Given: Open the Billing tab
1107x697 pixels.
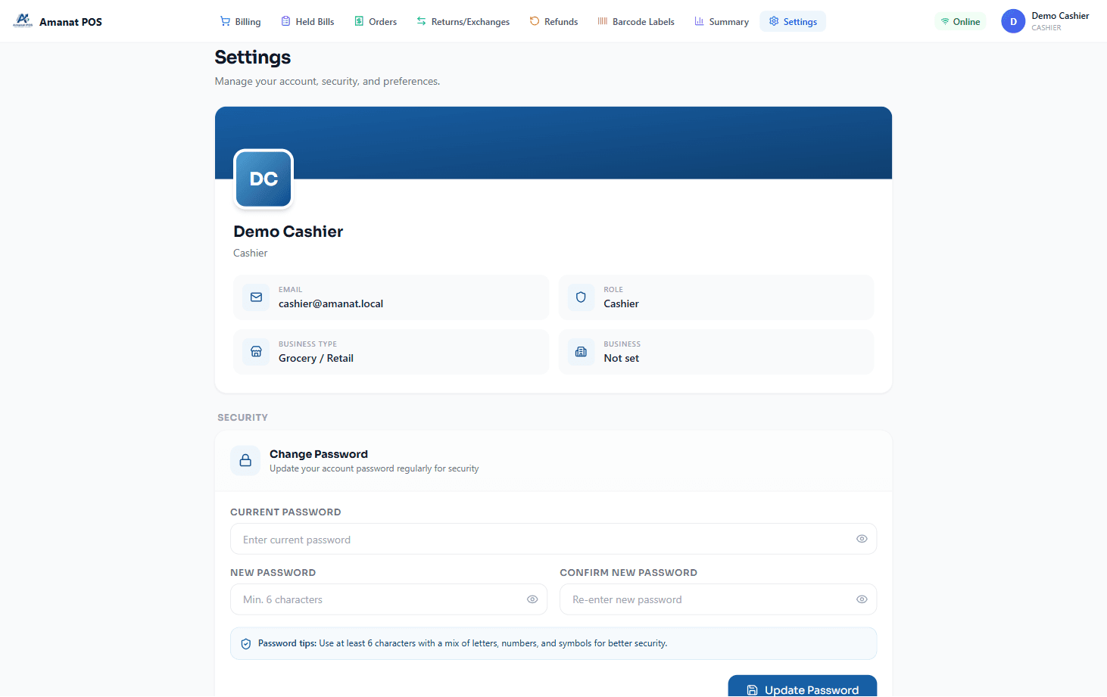Looking at the screenshot, I should click(240, 21).
